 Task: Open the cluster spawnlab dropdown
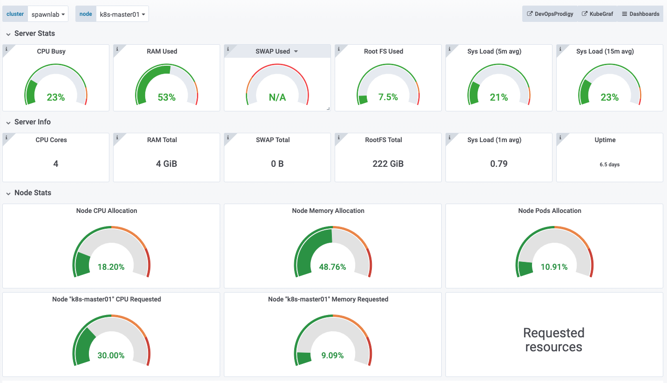coord(48,14)
